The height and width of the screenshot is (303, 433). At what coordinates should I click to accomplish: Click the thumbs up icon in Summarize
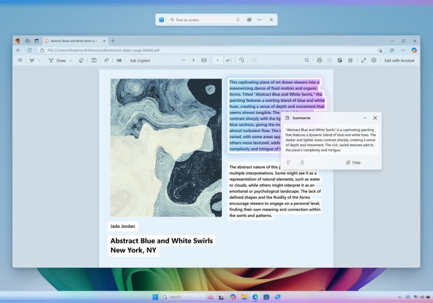click(302, 162)
